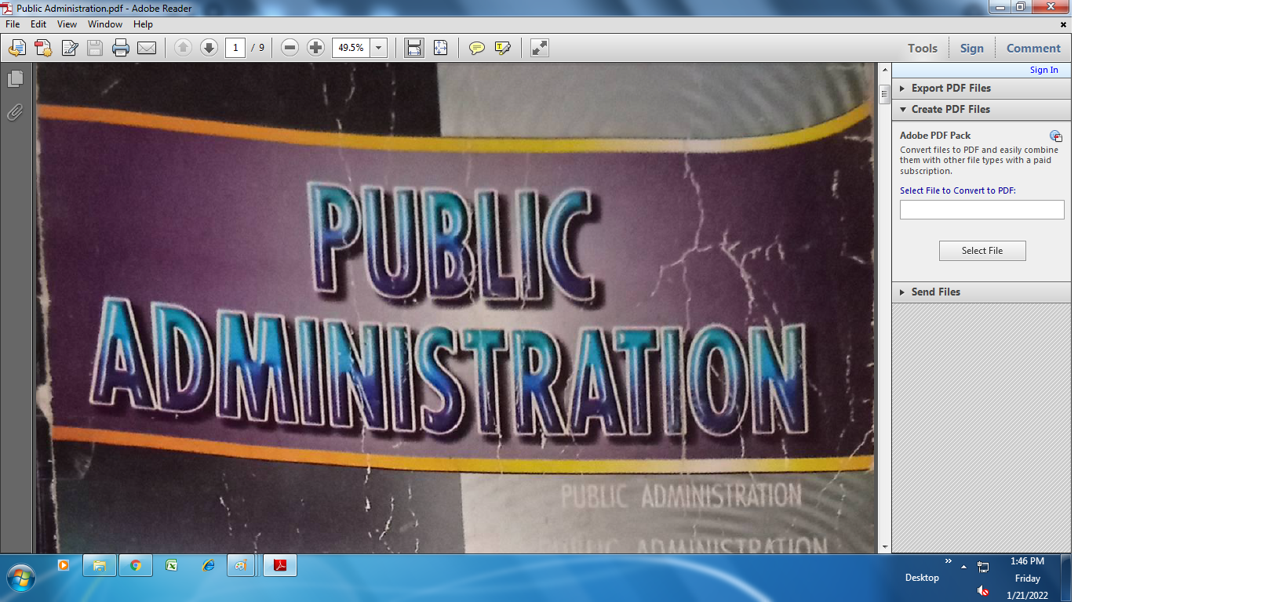Viewport: 1282px width, 602px height.
Task: Click the scroll down arrow of document
Action: point(885,547)
